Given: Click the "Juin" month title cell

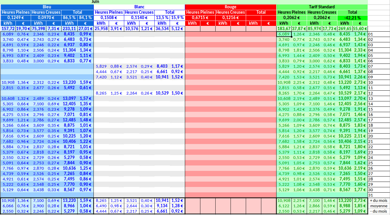Looking at the screenshot, I should pos(96,2).
